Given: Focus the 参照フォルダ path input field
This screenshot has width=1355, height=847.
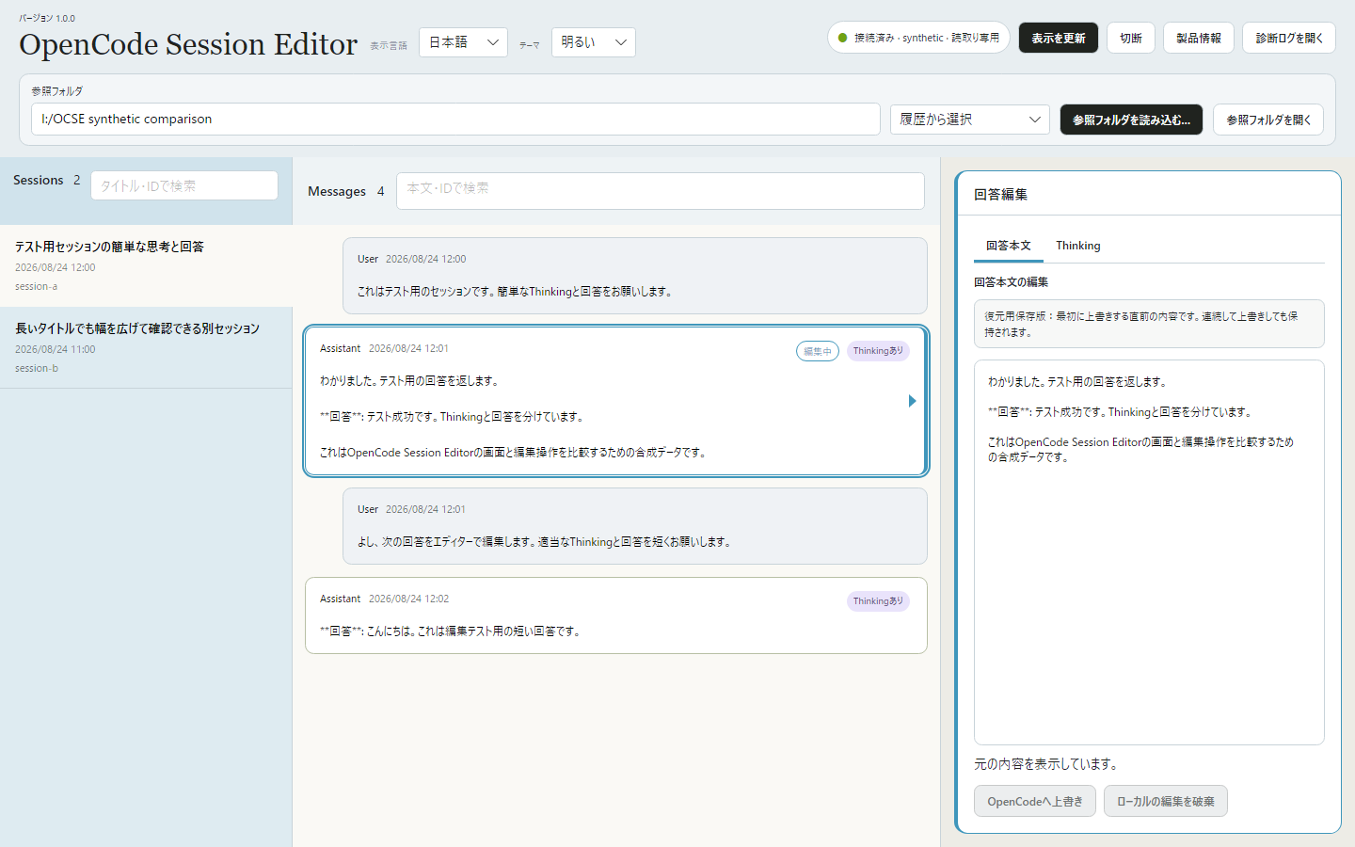Looking at the screenshot, I should tap(455, 120).
